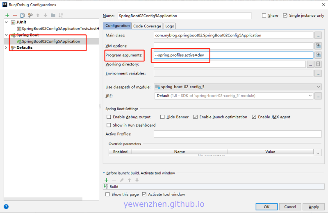The width and height of the screenshot is (328, 213).
Task: Open the help question mark icon
Action: point(6,206)
